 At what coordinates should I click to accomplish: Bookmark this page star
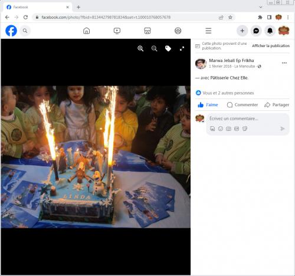[230, 17]
